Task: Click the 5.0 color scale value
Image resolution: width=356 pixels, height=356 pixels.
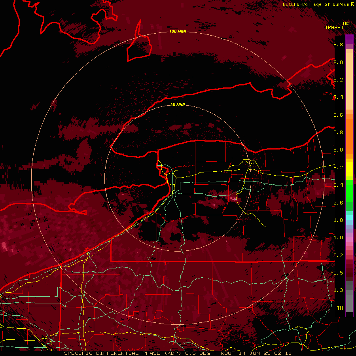Action: (338, 150)
